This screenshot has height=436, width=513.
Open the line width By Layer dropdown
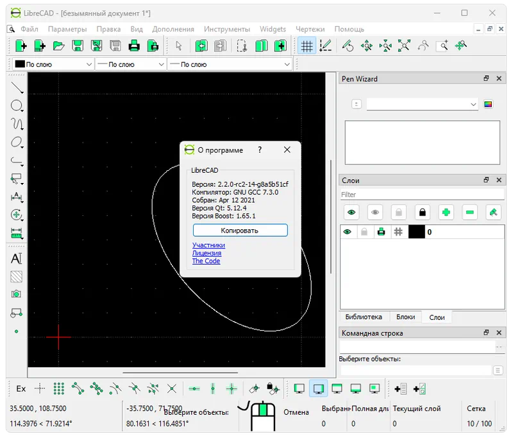131,64
